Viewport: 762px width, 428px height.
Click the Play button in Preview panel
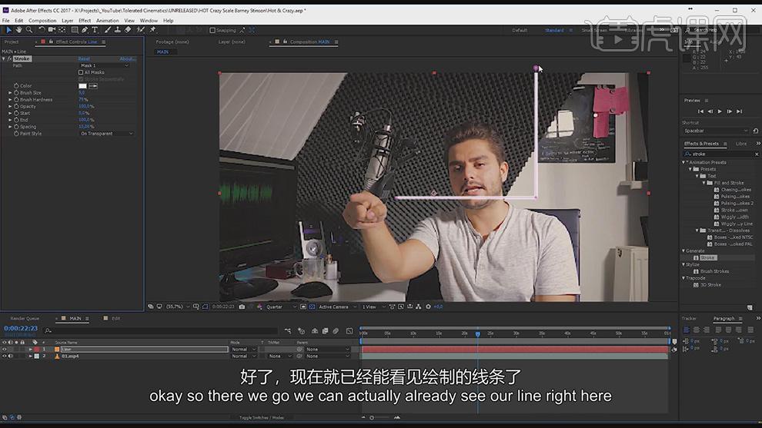(720, 111)
